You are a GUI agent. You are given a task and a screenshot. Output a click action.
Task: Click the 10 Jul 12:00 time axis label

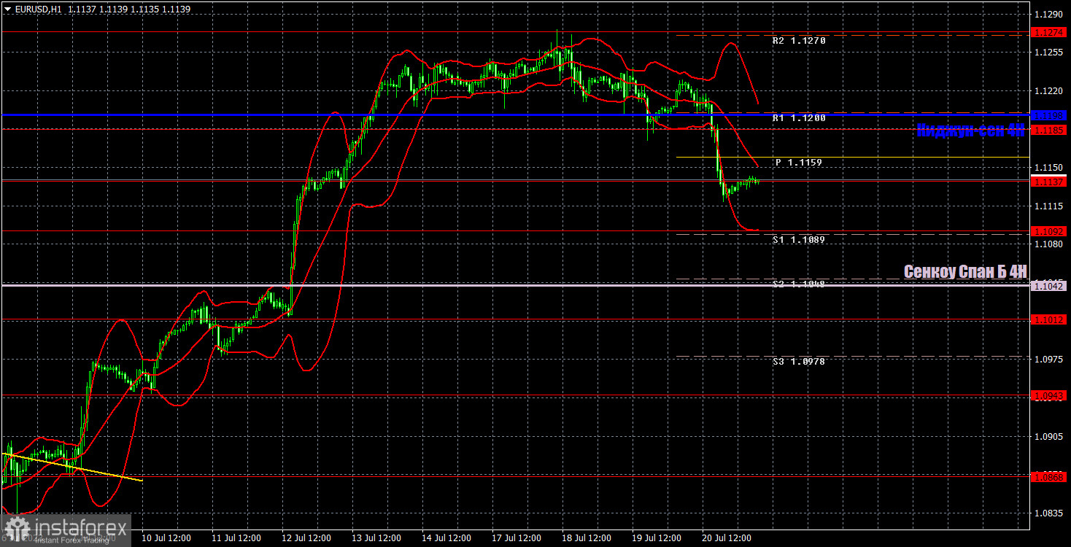167,538
